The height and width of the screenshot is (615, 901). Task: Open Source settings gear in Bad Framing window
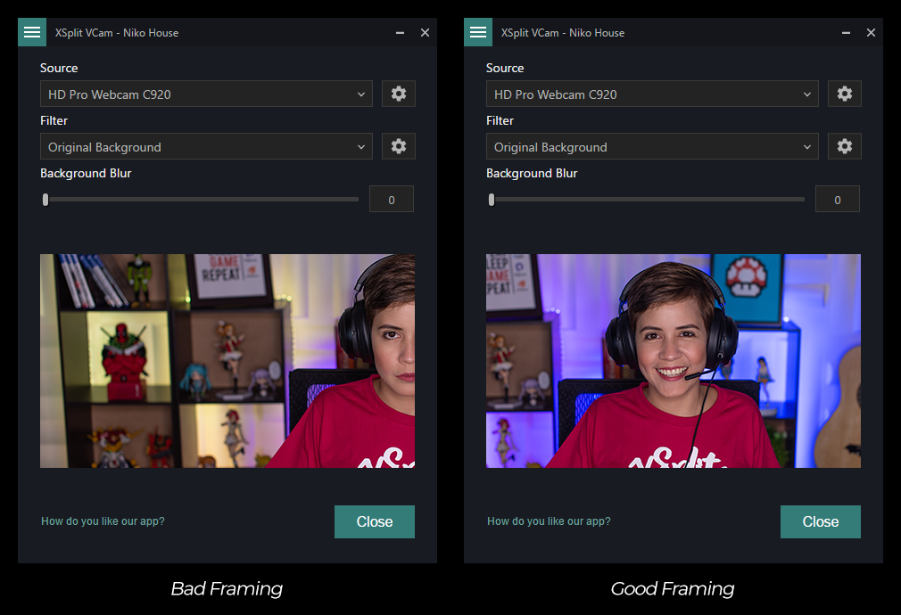pyautogui.click(x=399, y=94)
